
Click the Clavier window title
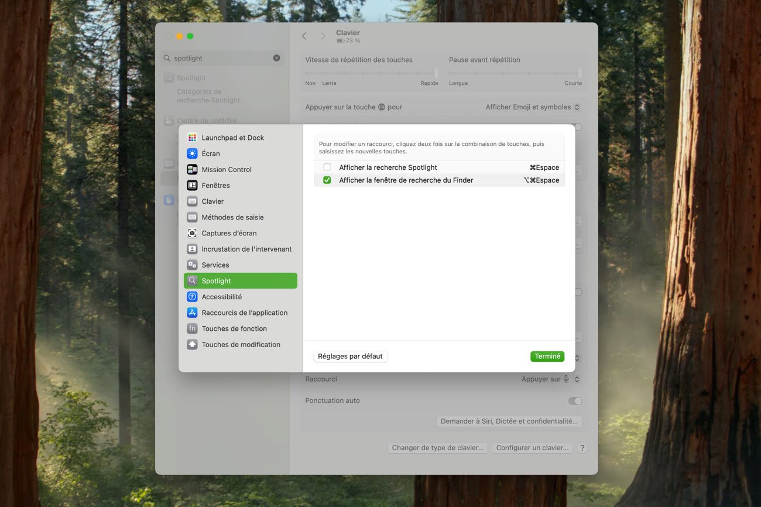[x=348, y=33]
